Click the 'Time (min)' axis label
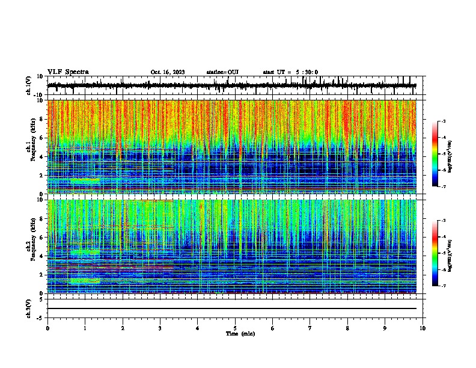The height and width of the screenshot is (368, 476). (x=240, y=334)
